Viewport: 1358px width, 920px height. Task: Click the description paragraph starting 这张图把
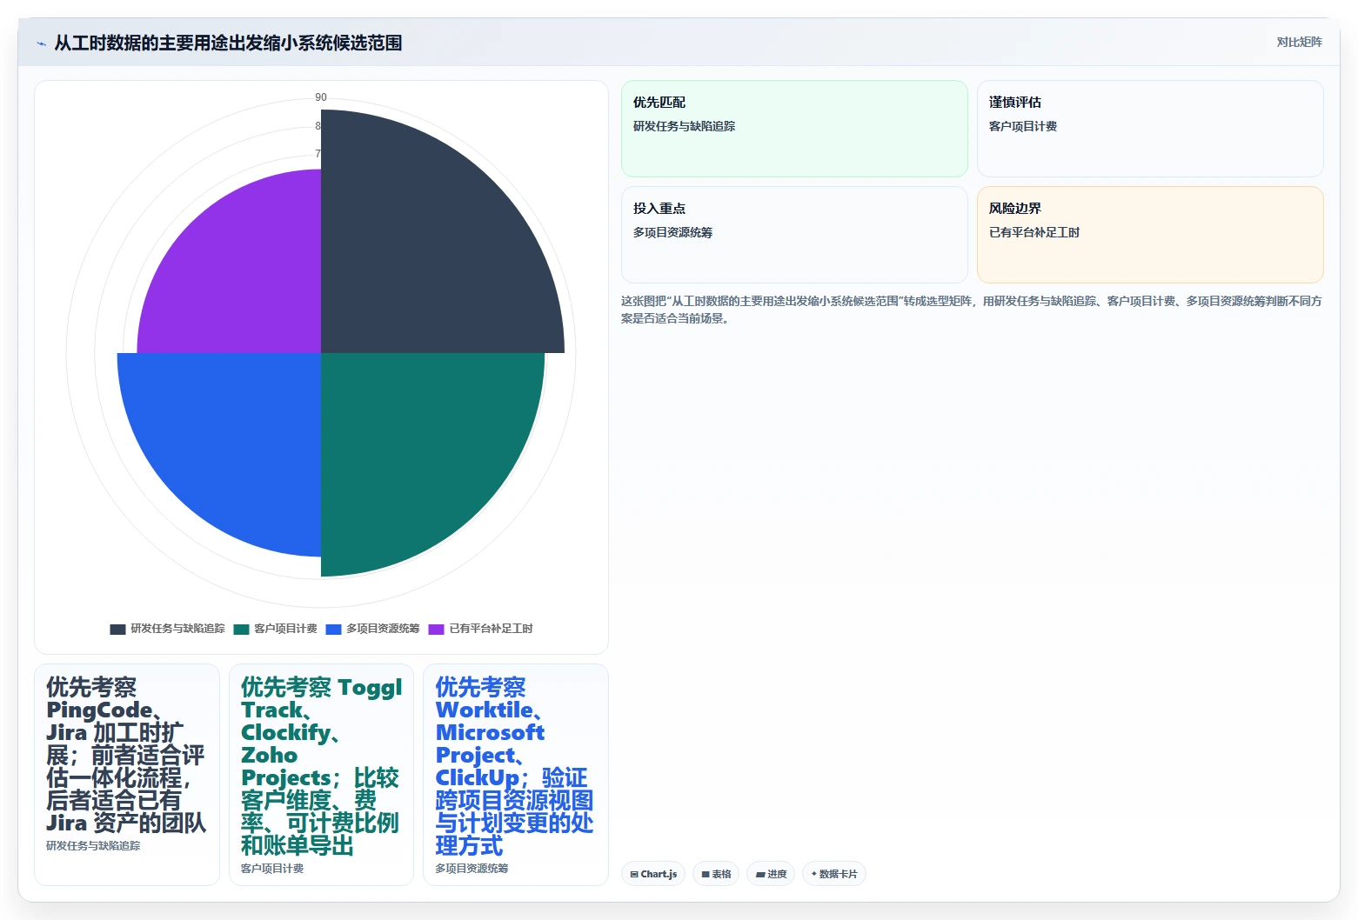tap(971, 310)
